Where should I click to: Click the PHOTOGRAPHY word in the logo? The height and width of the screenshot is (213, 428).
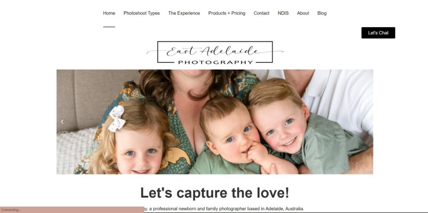point(215,62)
